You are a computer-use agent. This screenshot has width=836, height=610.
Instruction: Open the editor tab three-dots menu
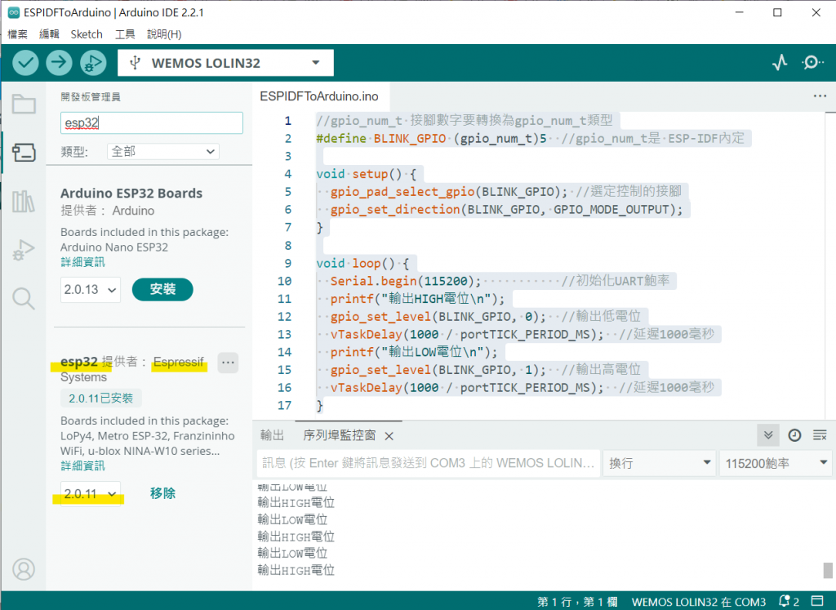pyautogui.click(x=820, y=96)
